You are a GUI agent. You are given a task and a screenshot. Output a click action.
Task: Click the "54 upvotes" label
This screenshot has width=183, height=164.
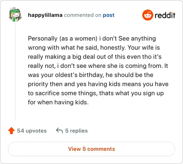click(x=32, y=131)
